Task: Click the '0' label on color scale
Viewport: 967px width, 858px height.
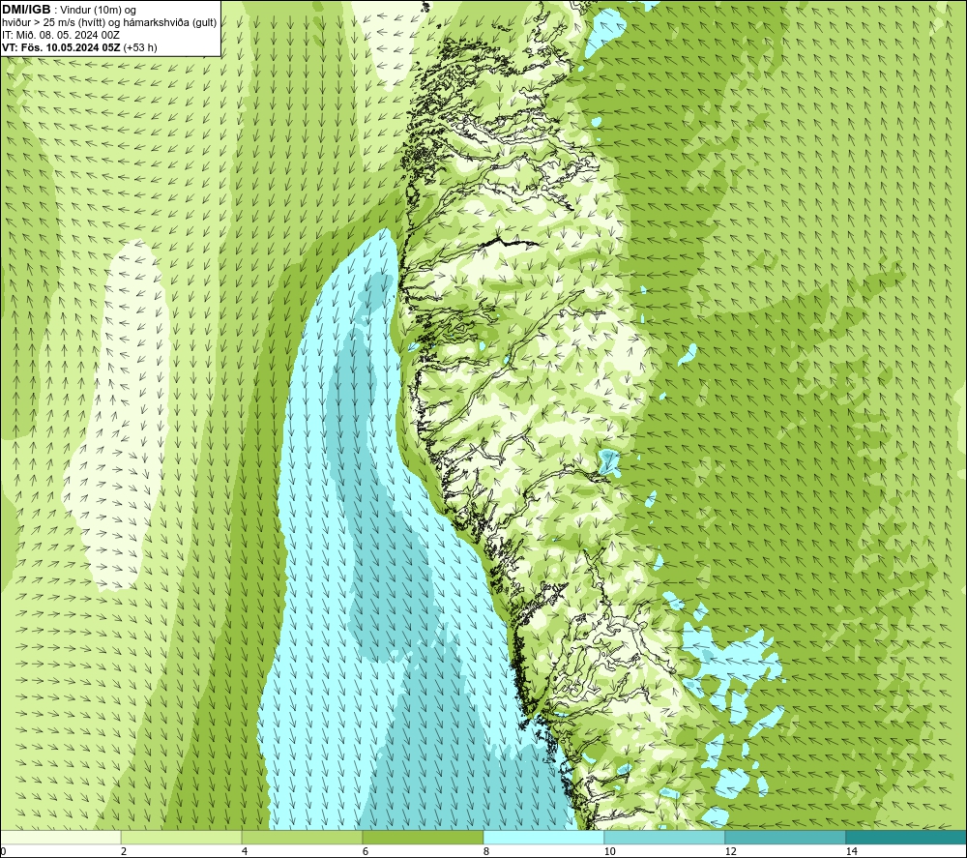Action: 4,851
